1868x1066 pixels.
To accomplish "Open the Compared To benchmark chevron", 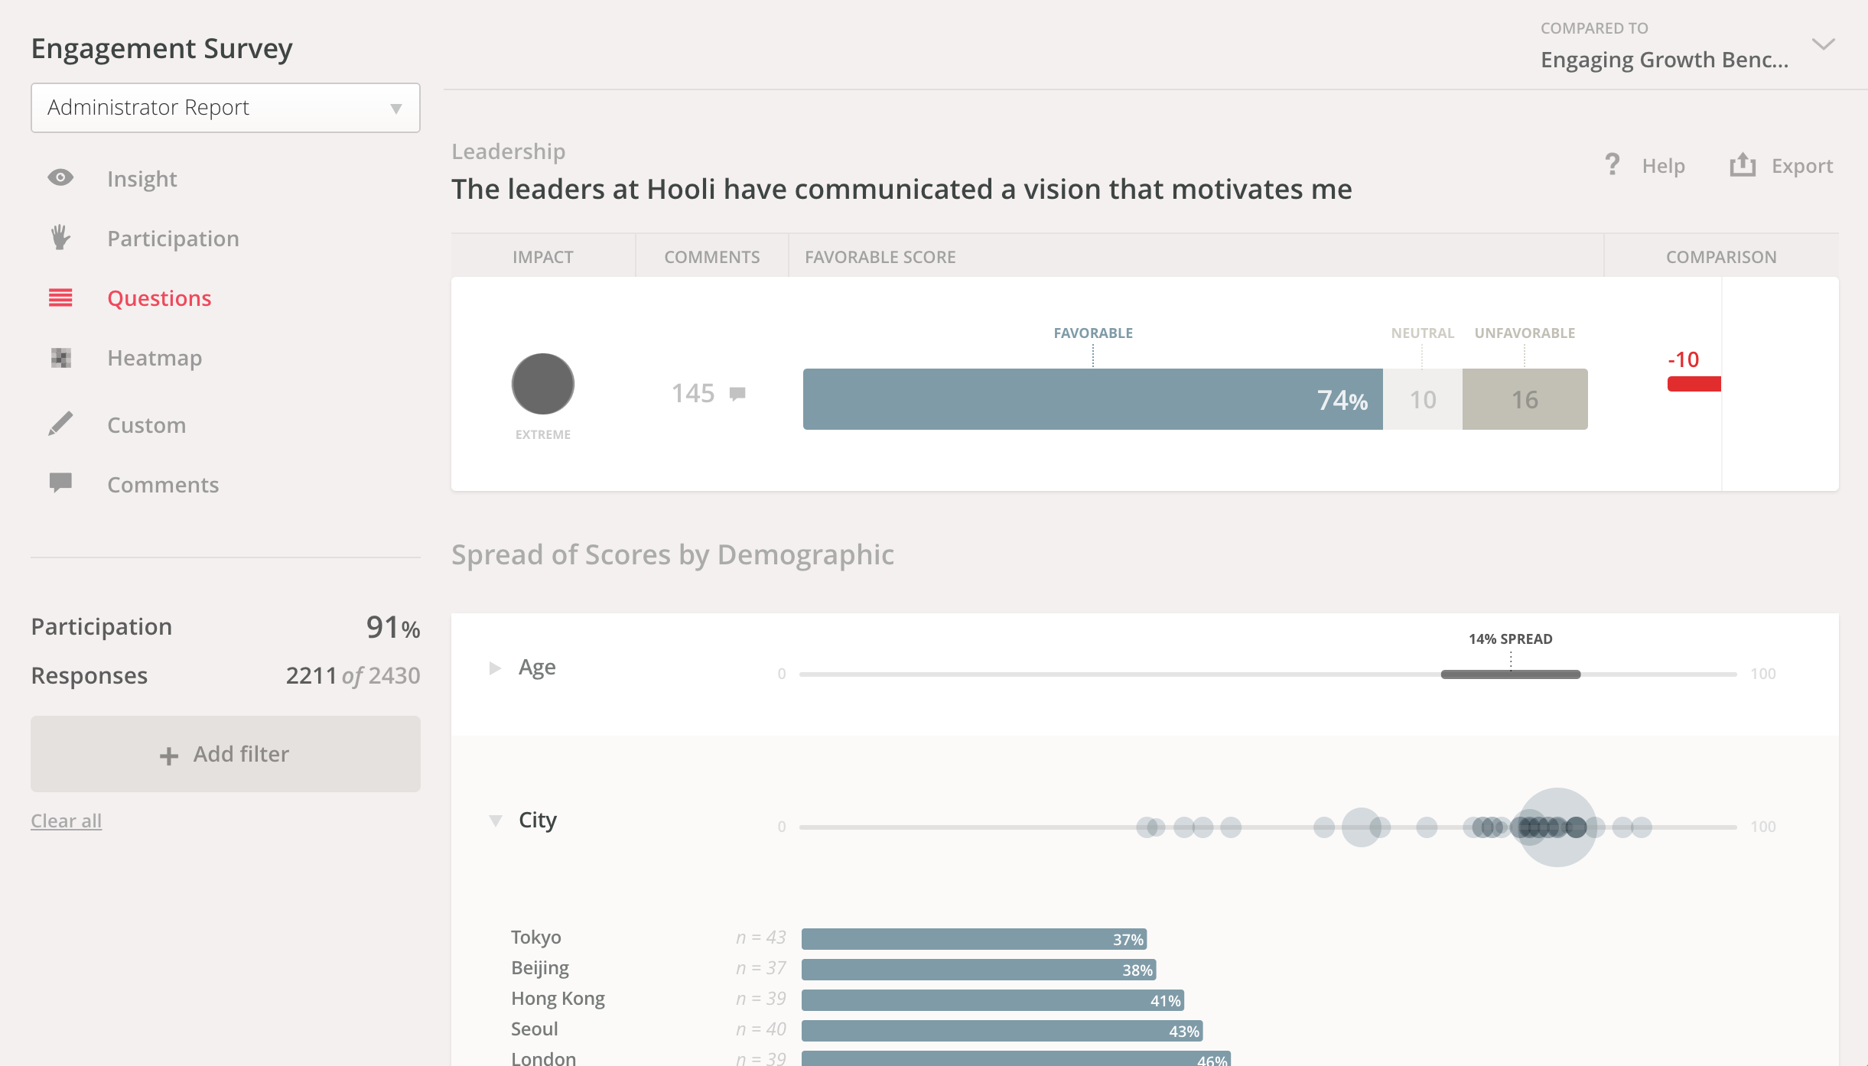I will click(x=1824, y=44).
